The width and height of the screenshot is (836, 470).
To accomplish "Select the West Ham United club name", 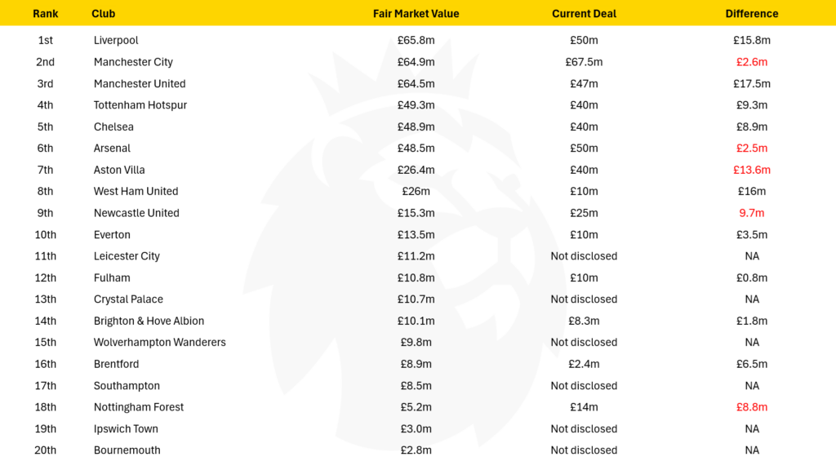I will 136,191.
